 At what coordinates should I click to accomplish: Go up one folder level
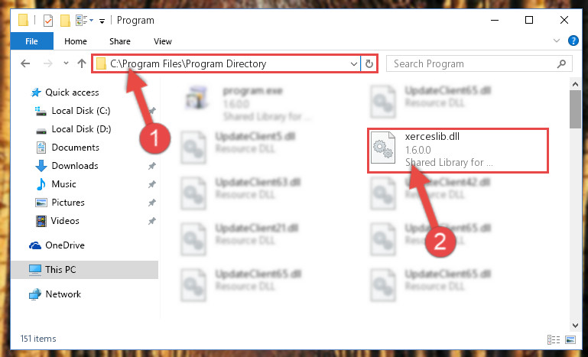[x=81, y=63]
